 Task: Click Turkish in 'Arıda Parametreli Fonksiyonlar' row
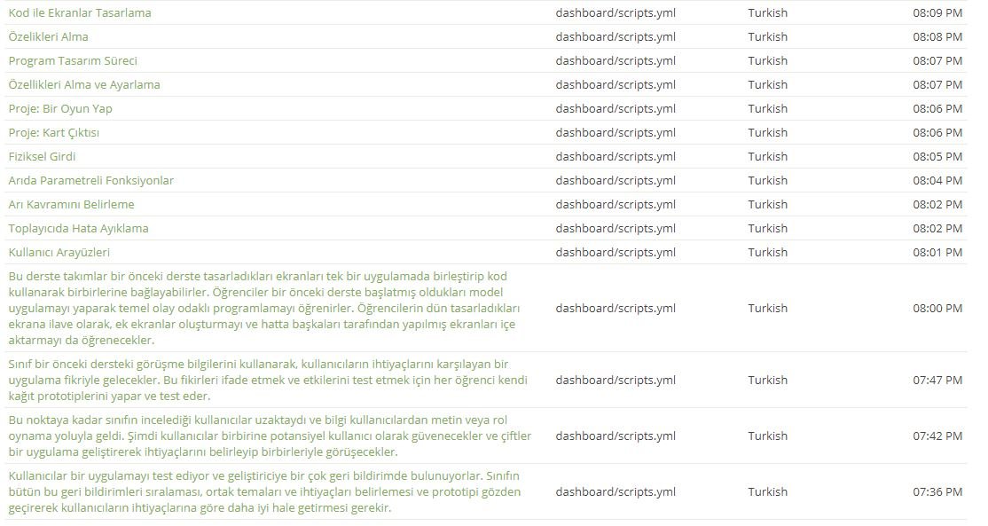click(767, 180)
